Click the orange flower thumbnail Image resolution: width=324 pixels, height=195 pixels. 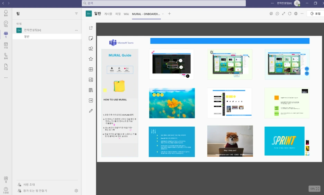pos(172,103)
